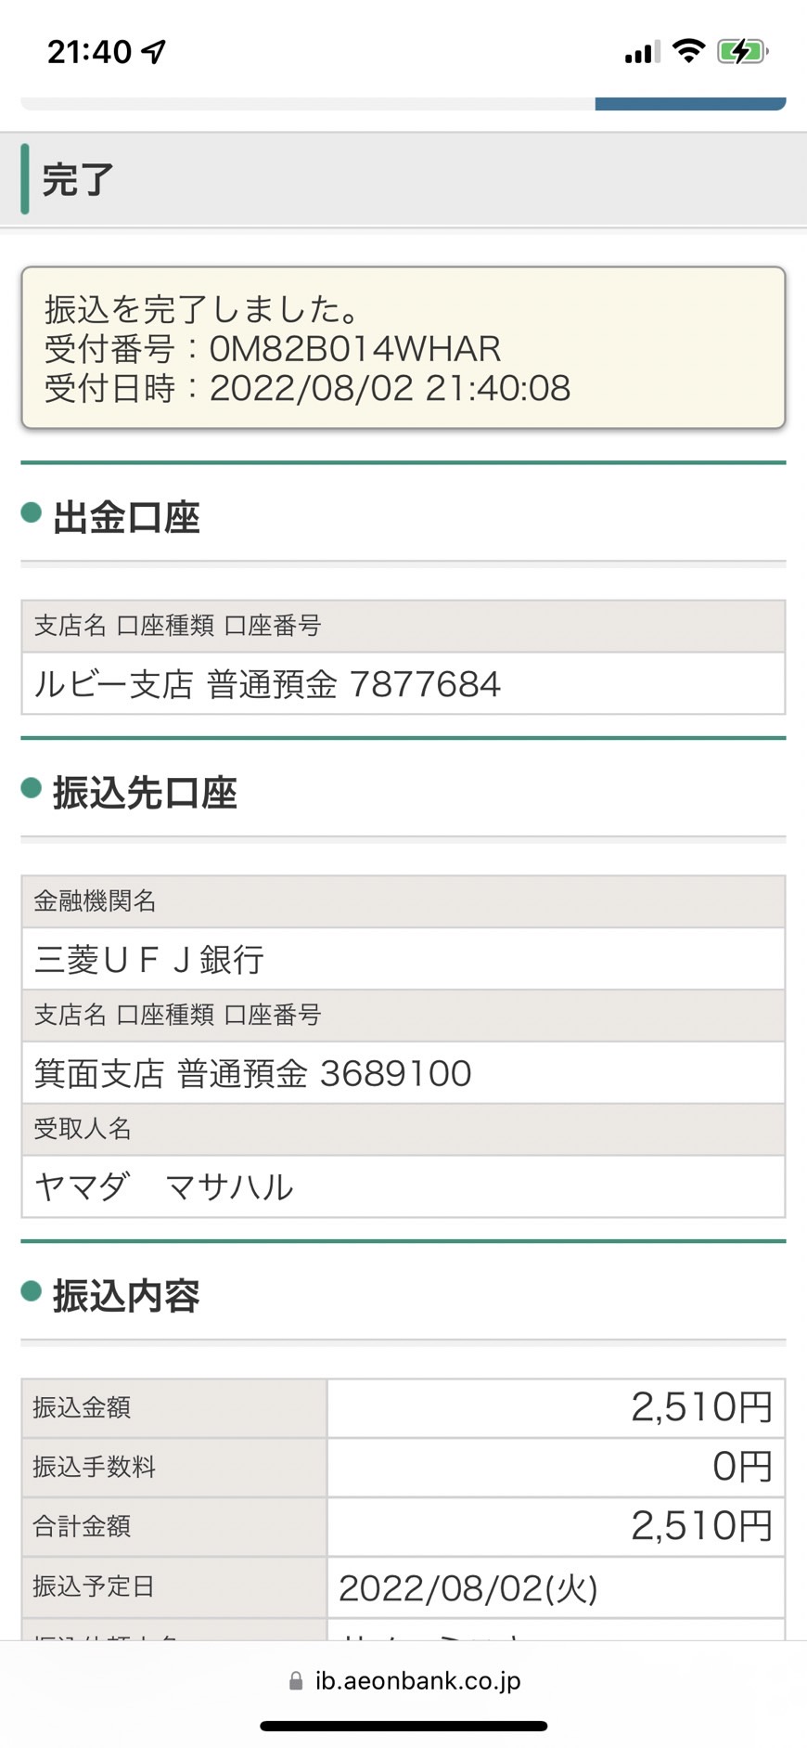Tap the battery charging icon

tap(742, 51)
